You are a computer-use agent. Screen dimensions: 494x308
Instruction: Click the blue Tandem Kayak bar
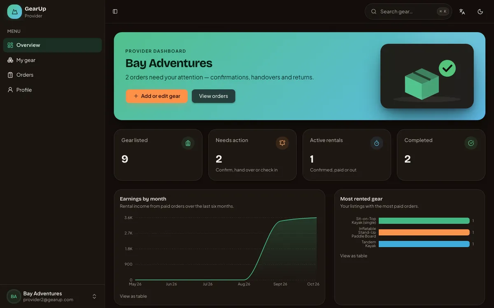point(424,244)
